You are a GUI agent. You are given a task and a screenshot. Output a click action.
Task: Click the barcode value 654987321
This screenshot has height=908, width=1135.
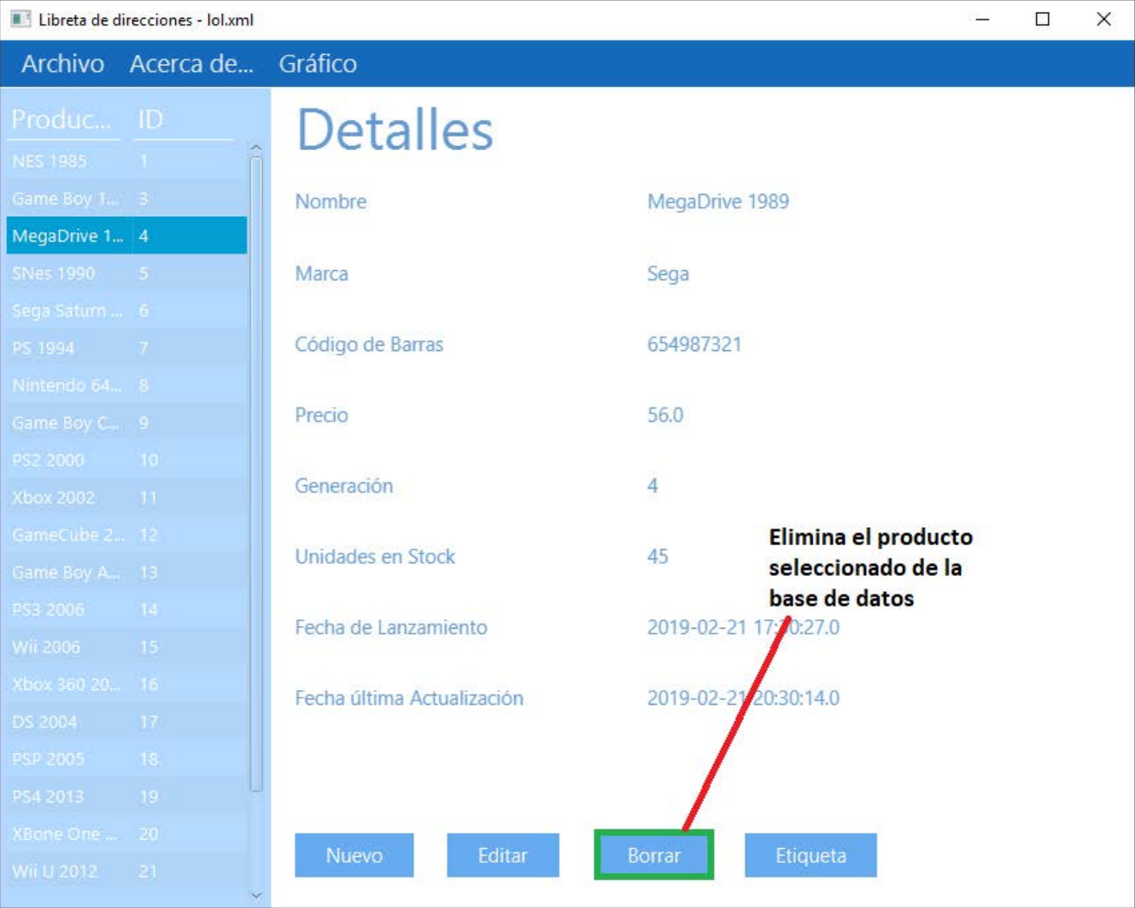coord(694,344)
